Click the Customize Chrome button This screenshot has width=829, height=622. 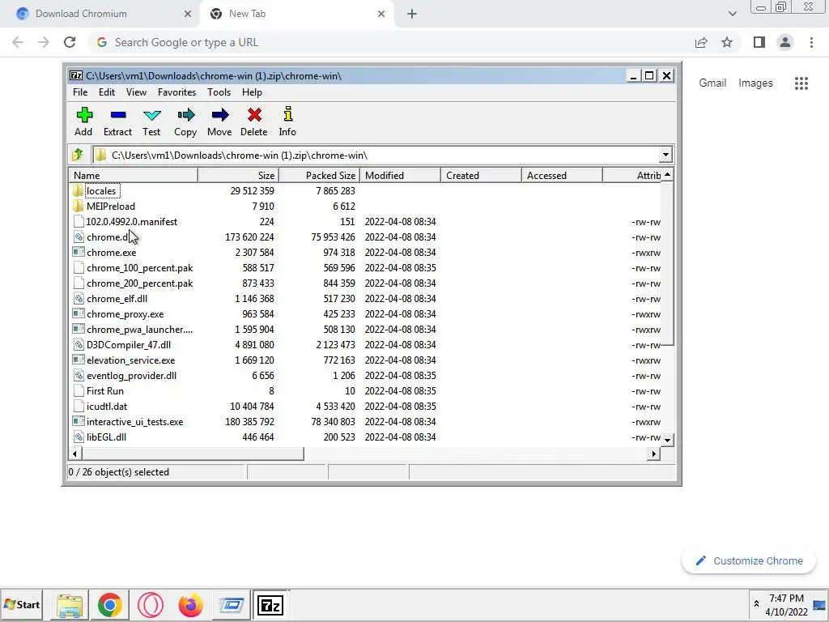pos(749,560)
